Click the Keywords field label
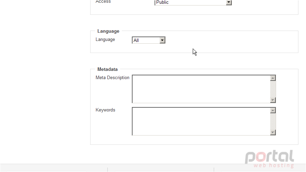 [105, 110]
